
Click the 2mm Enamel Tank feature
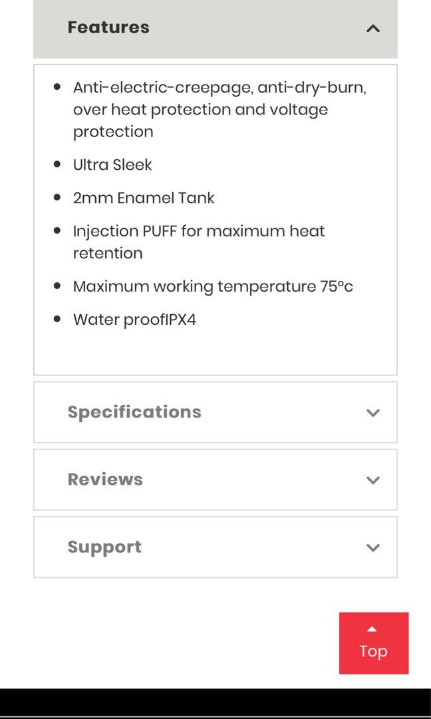(144, 198)
